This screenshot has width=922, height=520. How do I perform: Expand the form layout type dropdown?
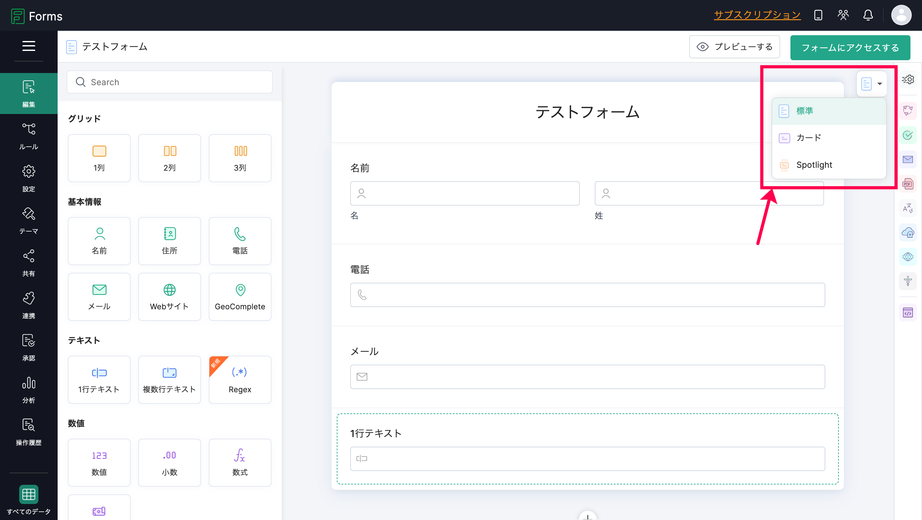pyautogui.click(x=871, y=84)
